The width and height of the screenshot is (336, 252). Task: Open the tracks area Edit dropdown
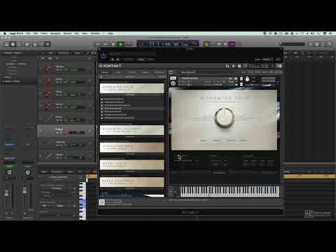pos(50,53)
